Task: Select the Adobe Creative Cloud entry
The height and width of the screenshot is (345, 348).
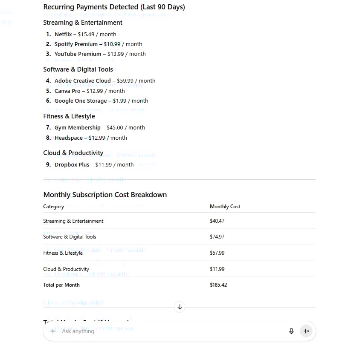Action: (104, 80)
